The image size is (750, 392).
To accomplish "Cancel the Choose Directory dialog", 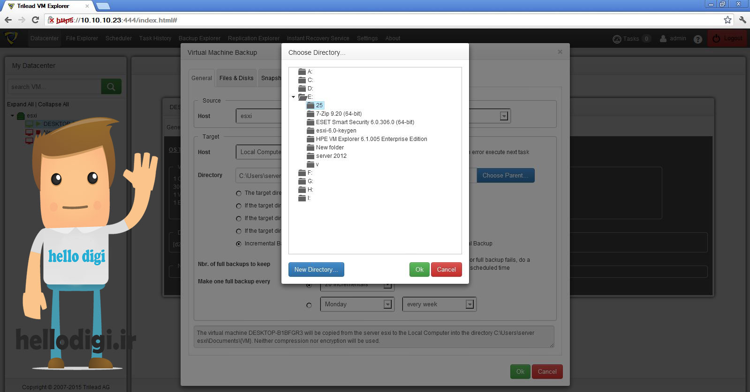I will click(447, 270).
